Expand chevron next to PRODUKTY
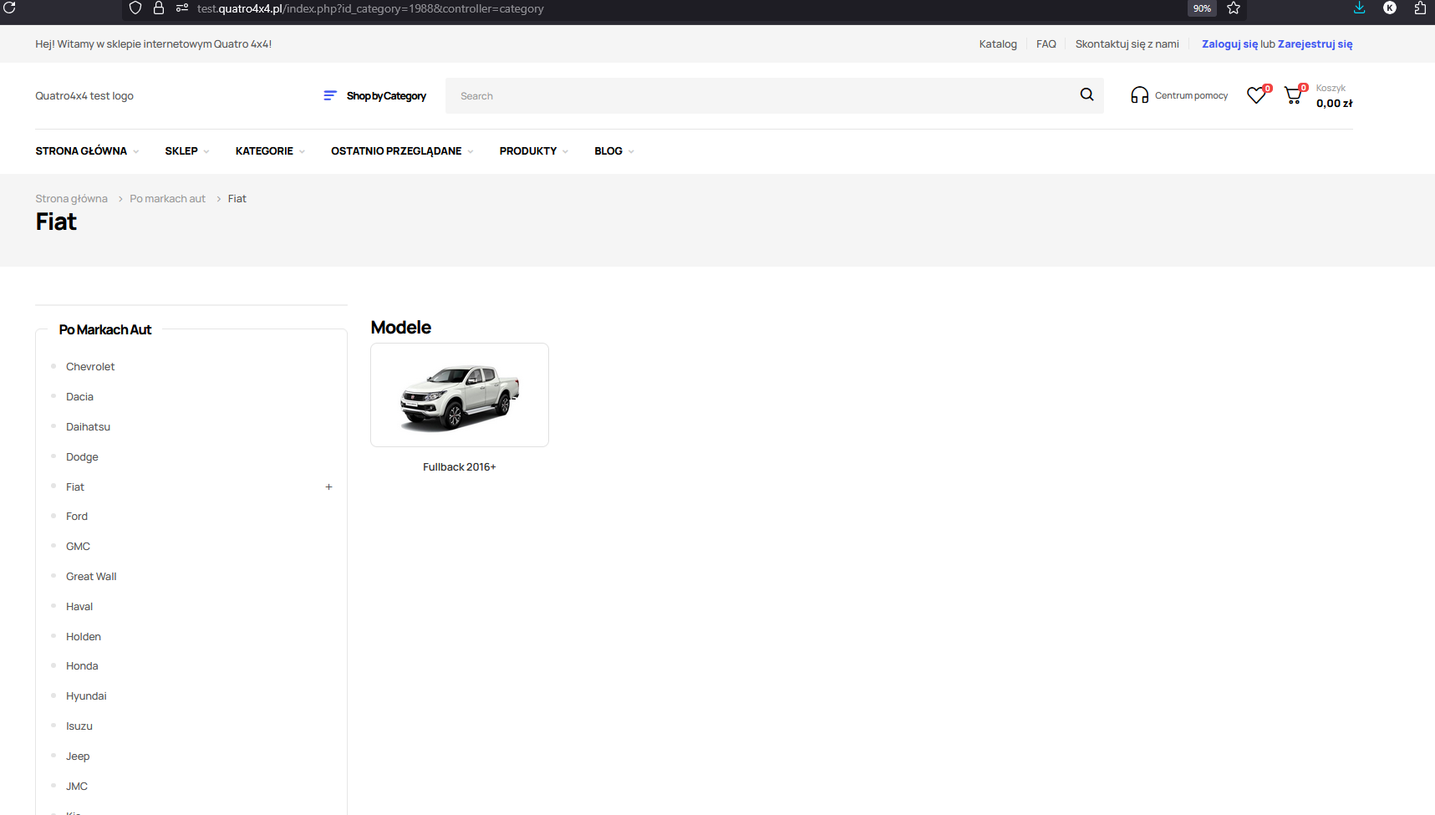Image resolution: width=1435 pixels, height=815 pixels. pyautogui.click(x=566, y=152)
